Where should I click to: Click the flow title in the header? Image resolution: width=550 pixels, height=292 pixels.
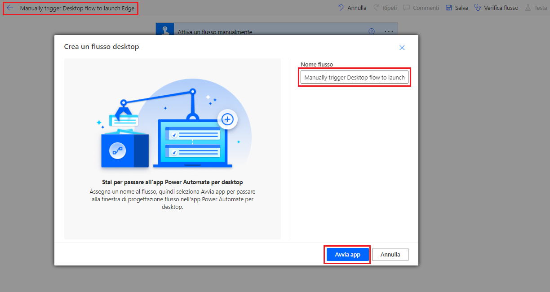(x=77, y=9)
